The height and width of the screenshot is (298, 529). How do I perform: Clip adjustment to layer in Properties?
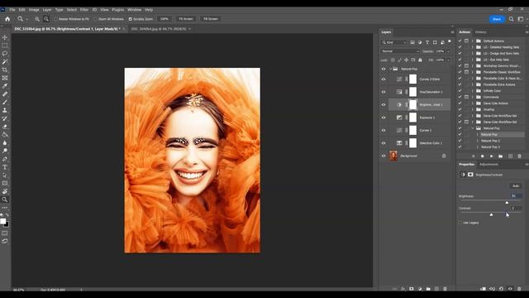[483, 289]
